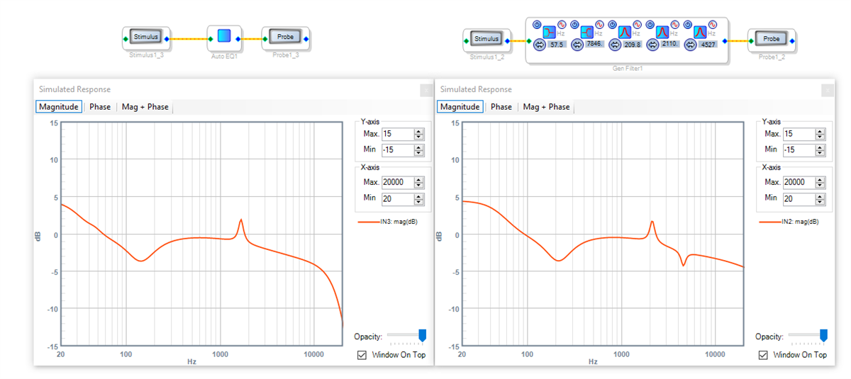Viewport: 851px width, 379px height.
Task: Click the double-arrow icon beside 57.5
Action: tap(540, 45)
